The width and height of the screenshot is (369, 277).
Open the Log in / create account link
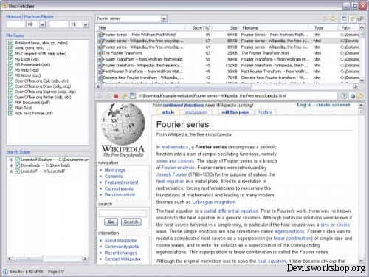[x=323, y=105]
